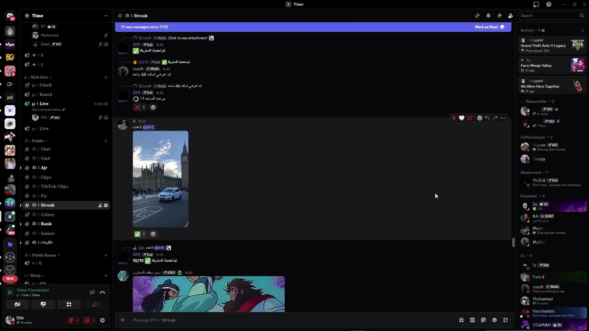Open the Ajr channel

click(x=66, y=168)
